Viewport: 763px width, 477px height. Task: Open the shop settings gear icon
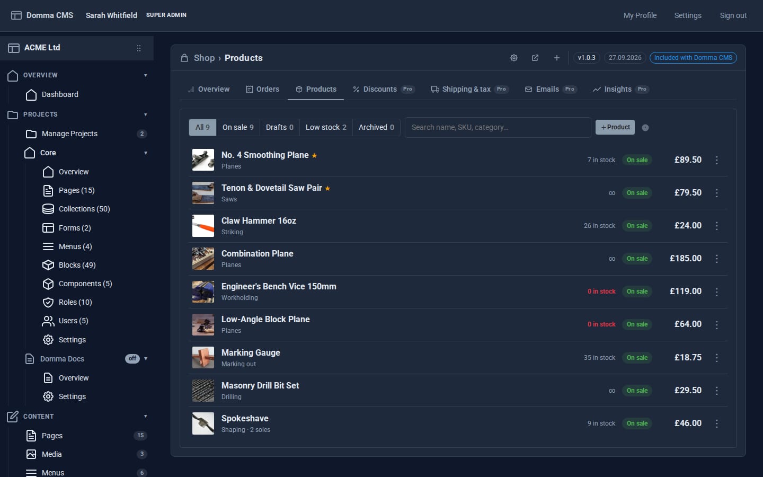(x=513, y=58)
